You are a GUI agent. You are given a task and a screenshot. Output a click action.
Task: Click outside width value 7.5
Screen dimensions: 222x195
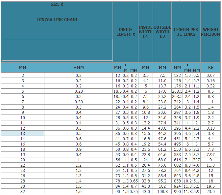tap(162, 76)
